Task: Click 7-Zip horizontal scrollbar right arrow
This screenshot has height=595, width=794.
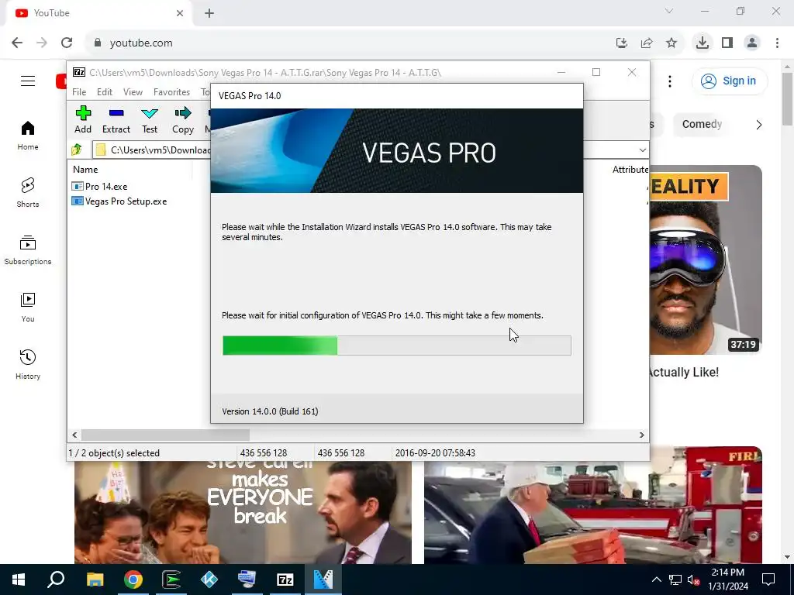Action: [x=641, y=435]
